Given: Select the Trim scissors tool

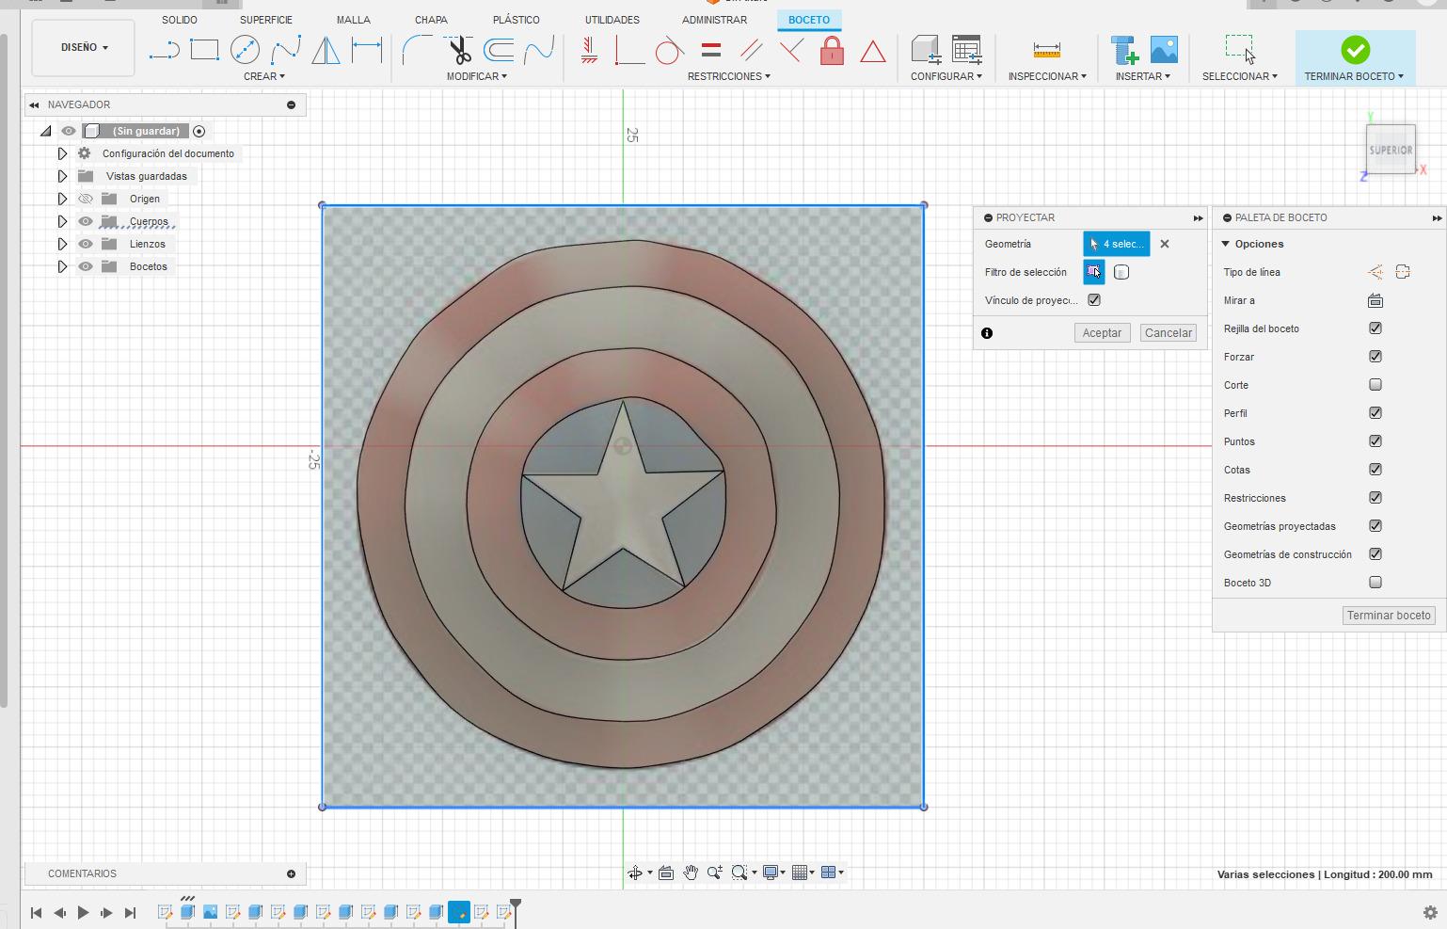Looking at the screenshot, I should (x=459, y=50).
